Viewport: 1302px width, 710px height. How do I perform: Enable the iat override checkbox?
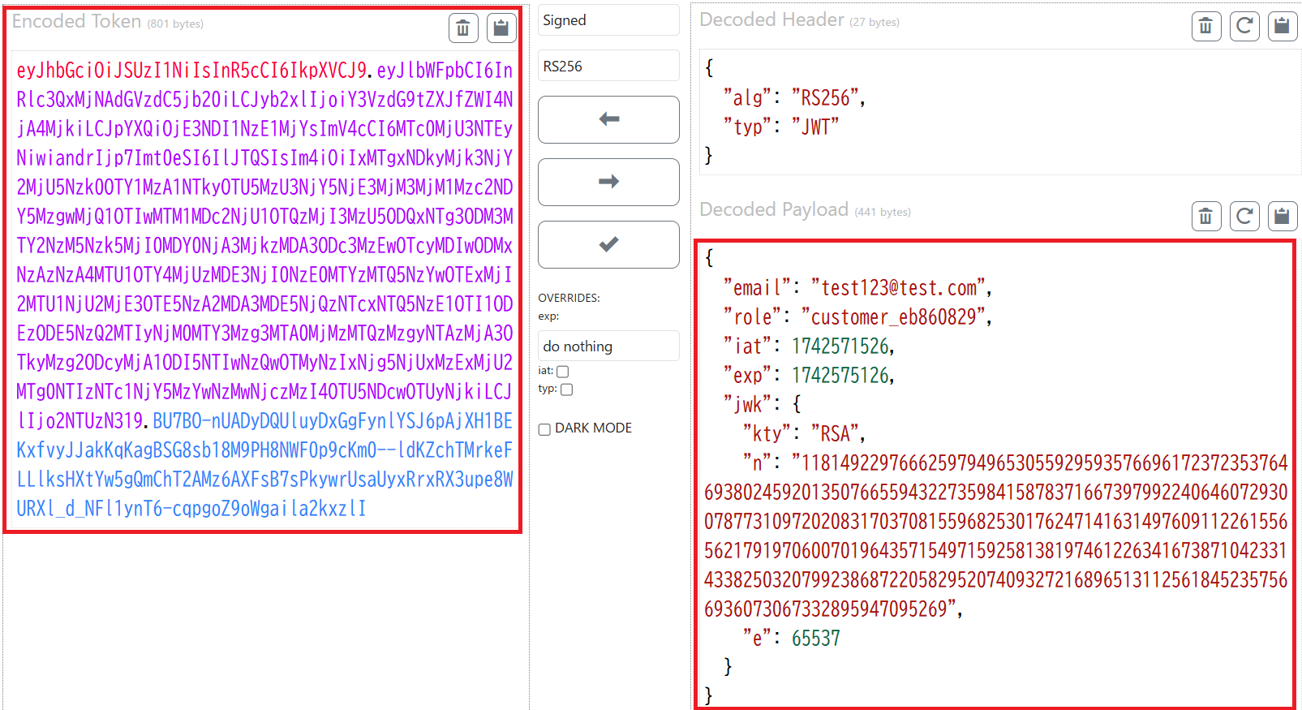point(563,371)
